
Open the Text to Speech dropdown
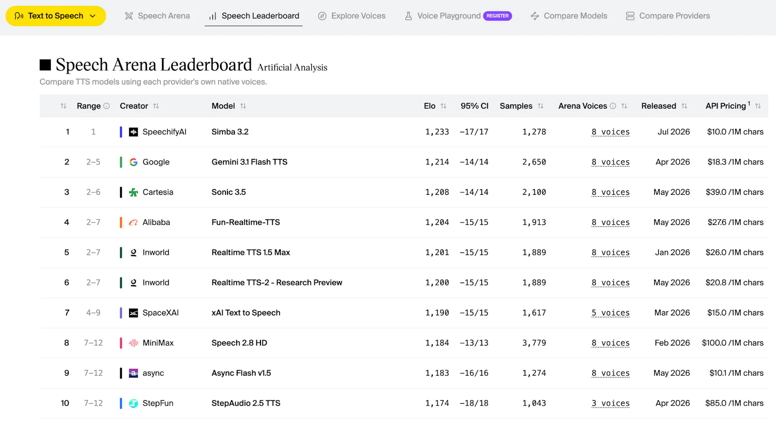pos(55,16)
